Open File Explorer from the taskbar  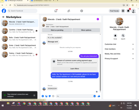click(8, 104)
